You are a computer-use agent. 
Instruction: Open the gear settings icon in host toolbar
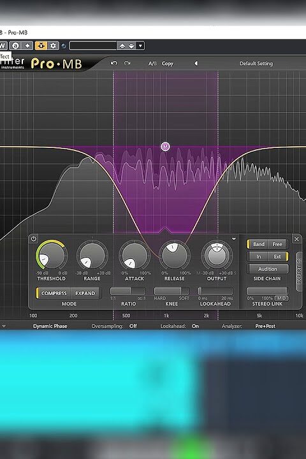(53, 46)
